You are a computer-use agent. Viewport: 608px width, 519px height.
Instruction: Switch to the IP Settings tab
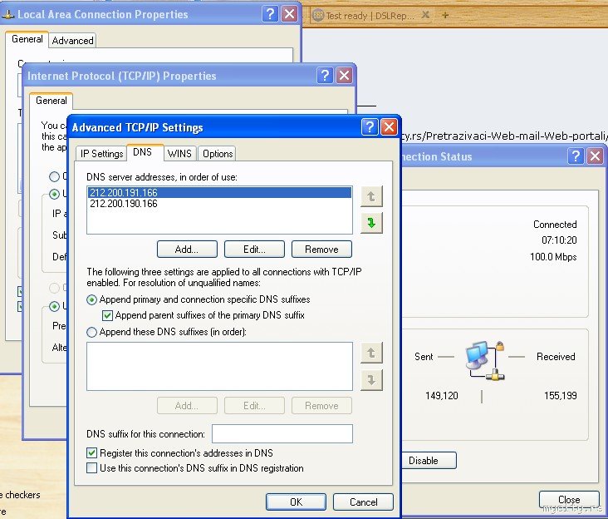(101, 154)
